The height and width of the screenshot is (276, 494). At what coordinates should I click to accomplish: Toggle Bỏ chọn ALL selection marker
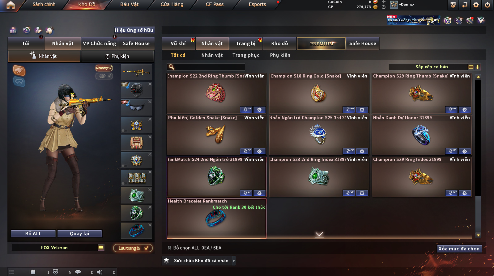(169, 248)
